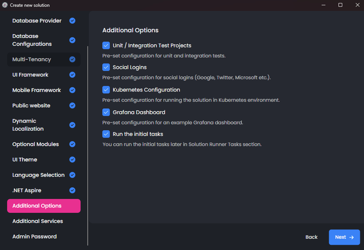Select the blue check icon next to Multi-Tenancy

tap(72, 59)
